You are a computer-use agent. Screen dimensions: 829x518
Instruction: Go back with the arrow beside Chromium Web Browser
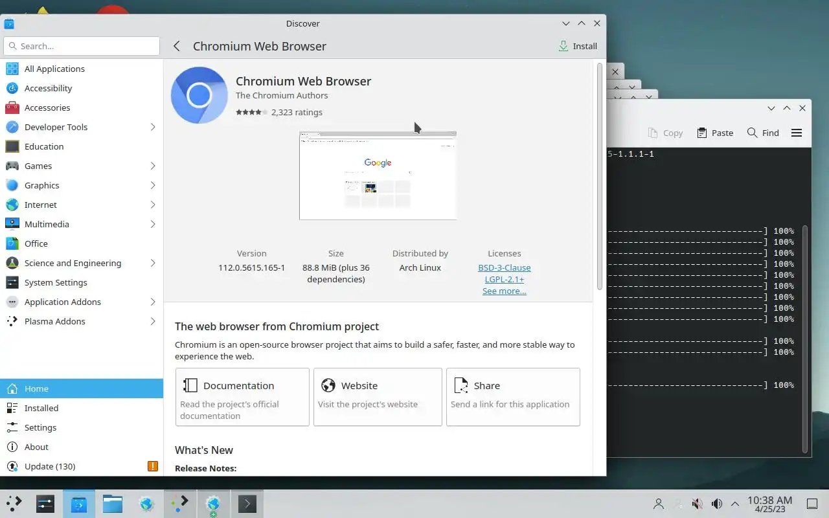point(176,46)
